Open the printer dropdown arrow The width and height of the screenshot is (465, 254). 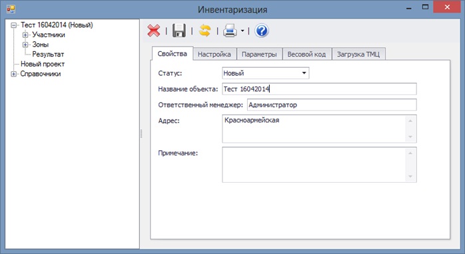point(242,31)
